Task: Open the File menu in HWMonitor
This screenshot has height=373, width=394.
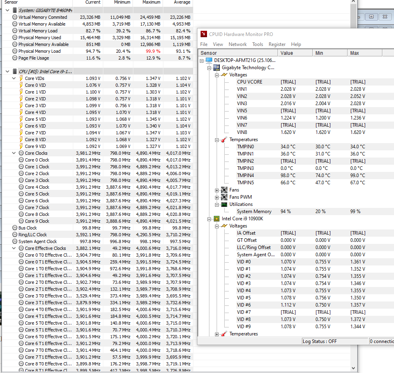Action: [x=204, y=44]
